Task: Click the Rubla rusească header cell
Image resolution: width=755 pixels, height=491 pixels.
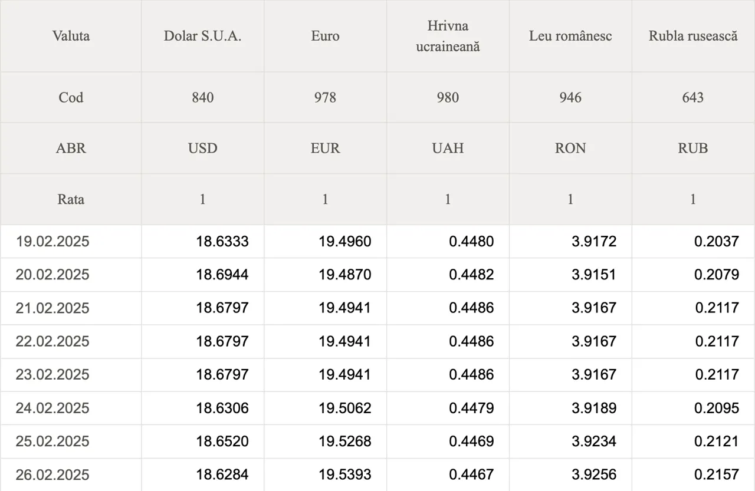Action: coord(694,36)
